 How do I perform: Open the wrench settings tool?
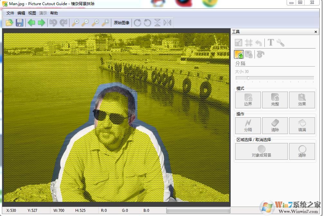(280, 42)
